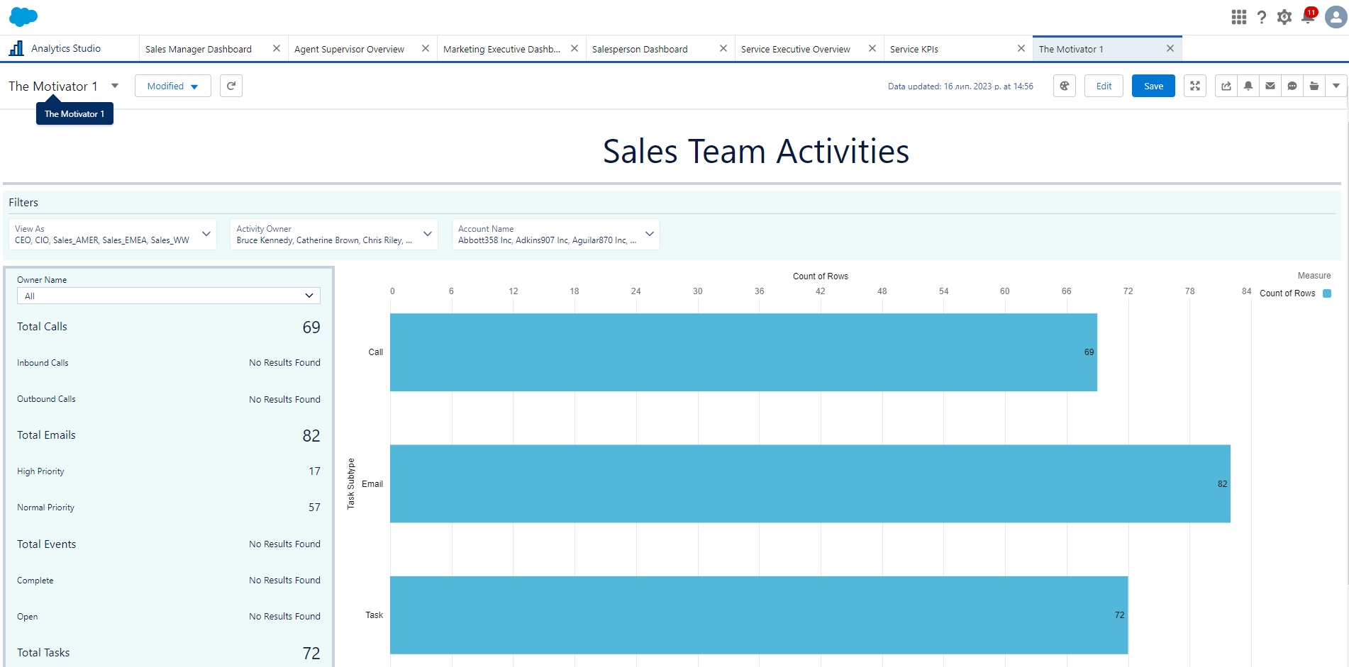Open Salesforce help with the question mark icon
Viewport: 1349px width, 667px height.
(1262, 16)
